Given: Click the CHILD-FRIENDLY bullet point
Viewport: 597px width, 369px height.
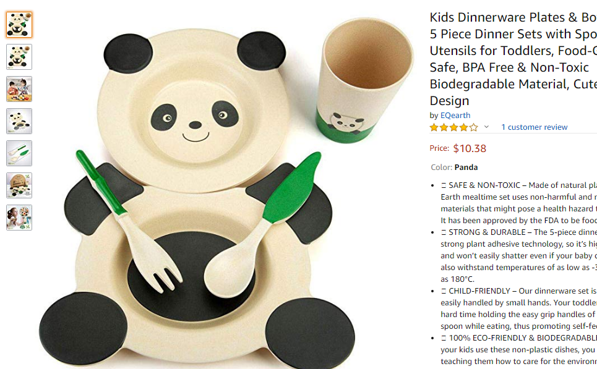Looking at the screenshot, I should click(519, 308).
